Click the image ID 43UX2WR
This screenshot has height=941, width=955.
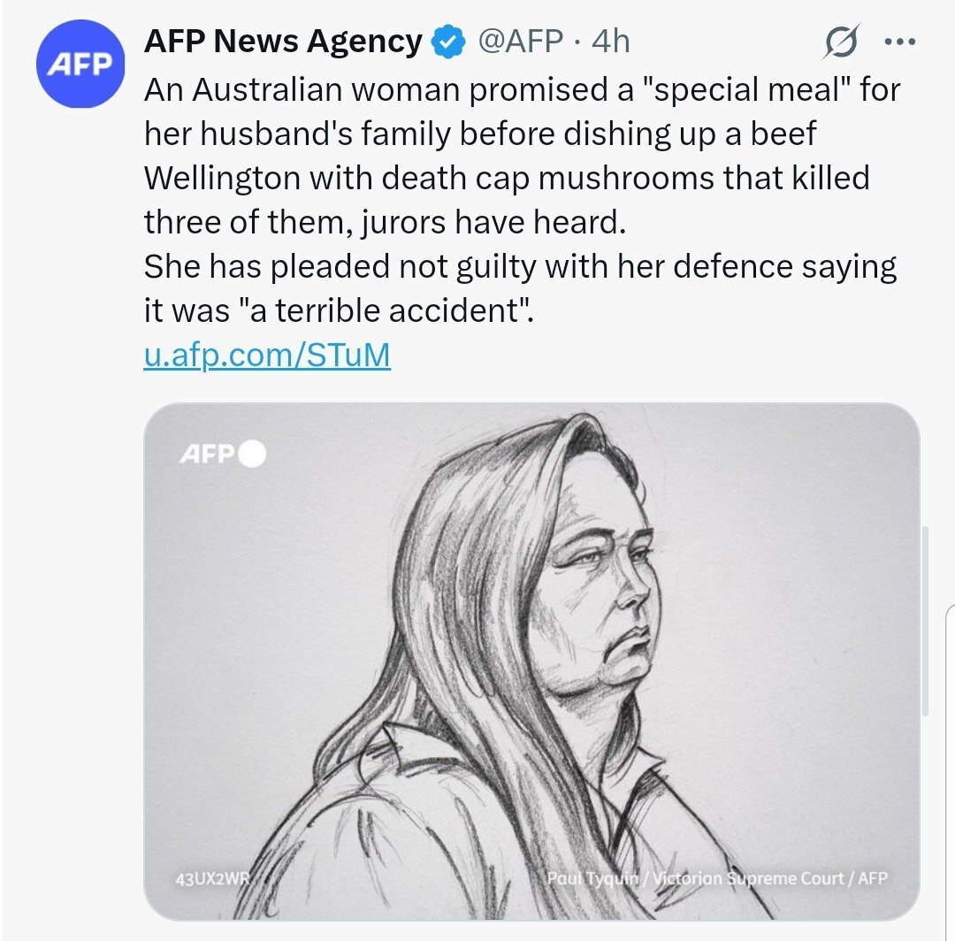coord(214,878)
